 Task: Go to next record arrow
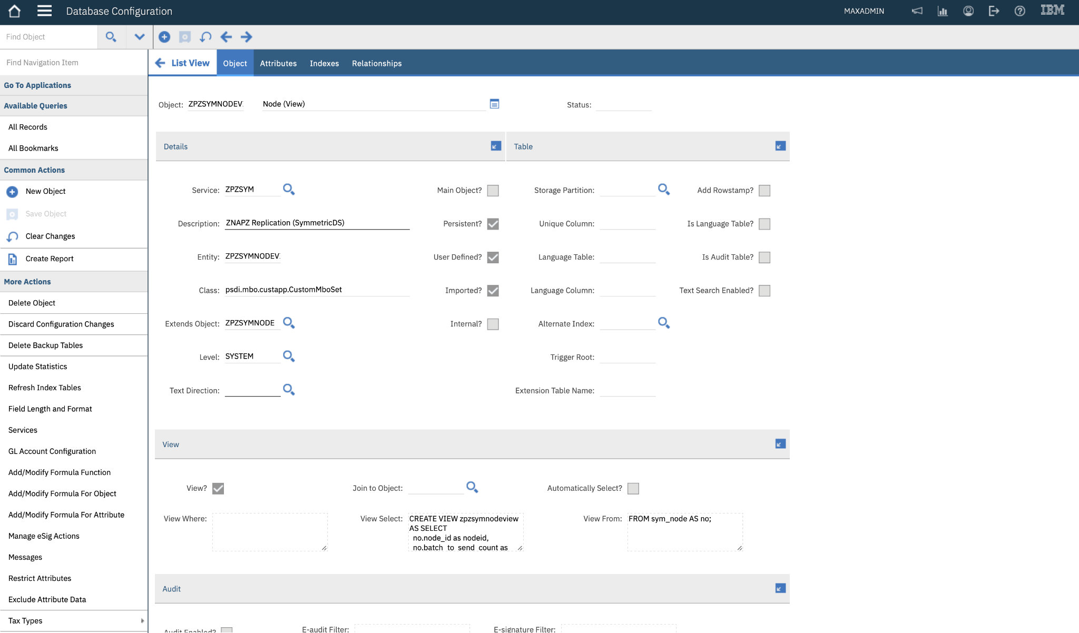coord(247,37)
